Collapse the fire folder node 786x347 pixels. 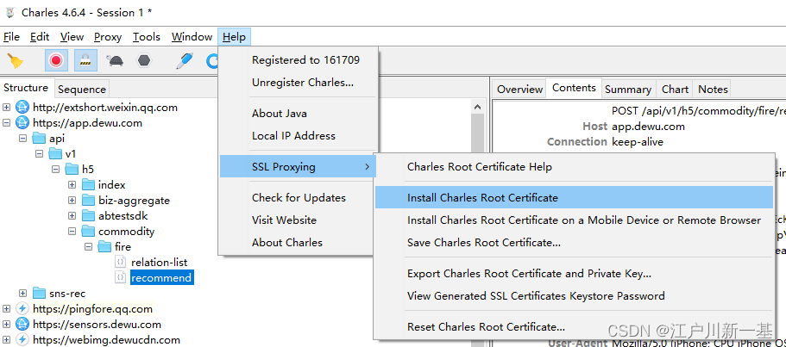point(89,246)
